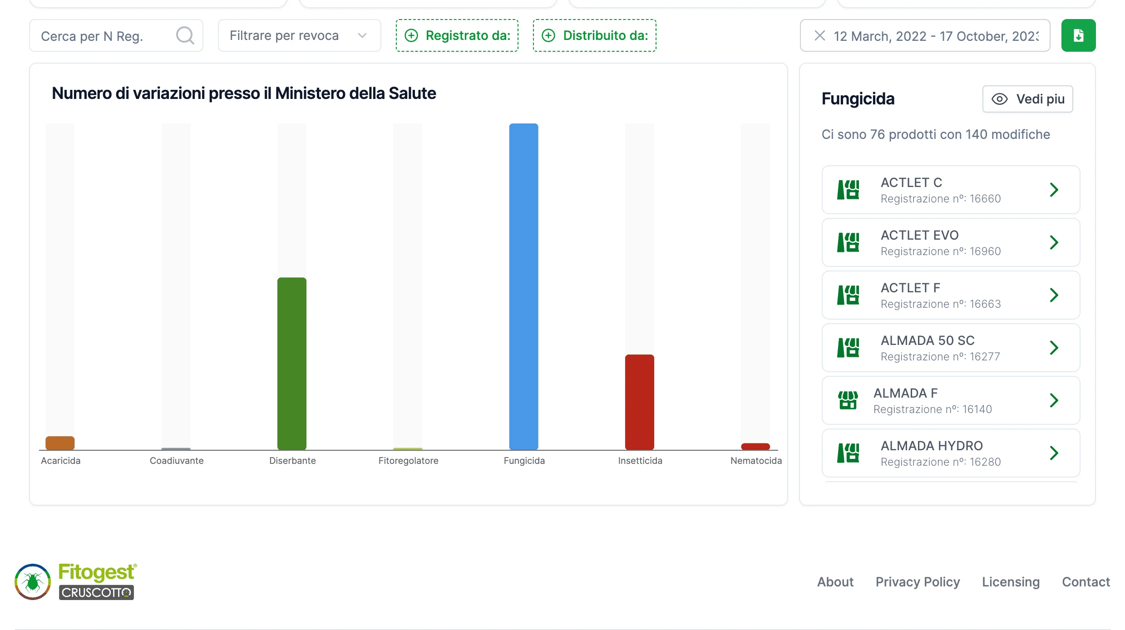The width and height of the screenshot is (1125, 630).
Task: Click the chevron arrow on ALMADA 50 SC
Action: tap(1054, 348)
